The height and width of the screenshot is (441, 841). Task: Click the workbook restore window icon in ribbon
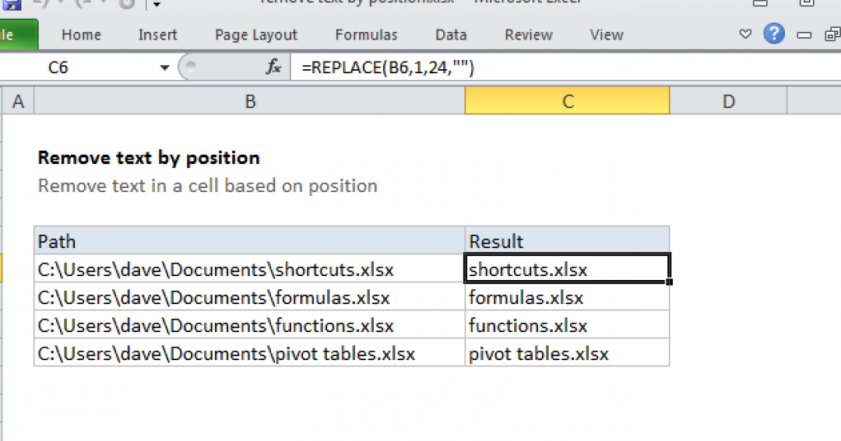pos(832,35)
